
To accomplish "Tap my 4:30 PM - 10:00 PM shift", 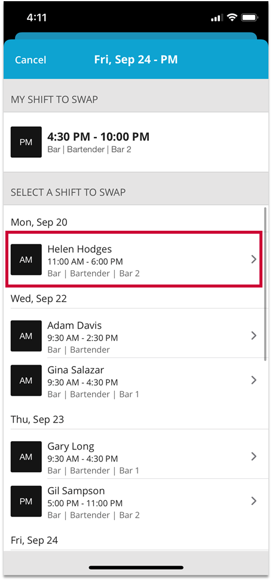I will (x=136, y=142).
